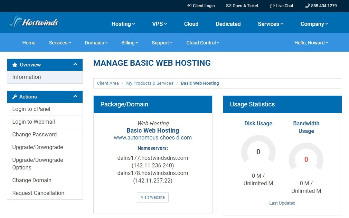Image resolution: width=349 pixels, height=218 pixels.
Task: Open the Support dropdown
Action: pyautogui.click(x=162, y=42)
